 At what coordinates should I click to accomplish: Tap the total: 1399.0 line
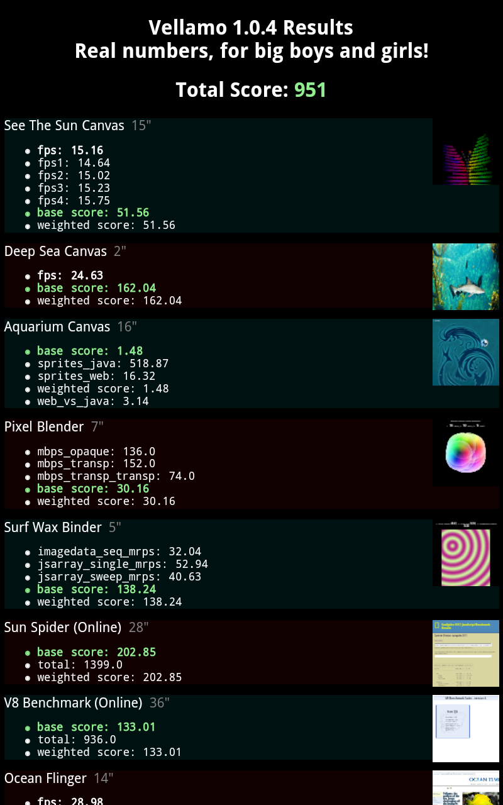[80, 665]
